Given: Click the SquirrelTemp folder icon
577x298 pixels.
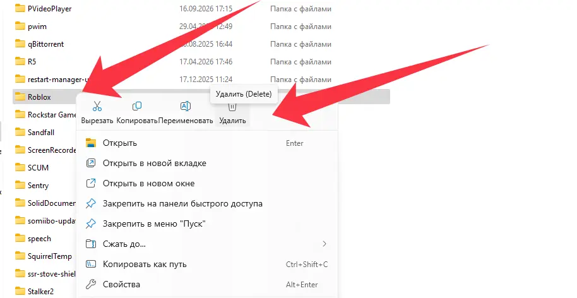Looking at the screenshot, I should pos(20,256).
